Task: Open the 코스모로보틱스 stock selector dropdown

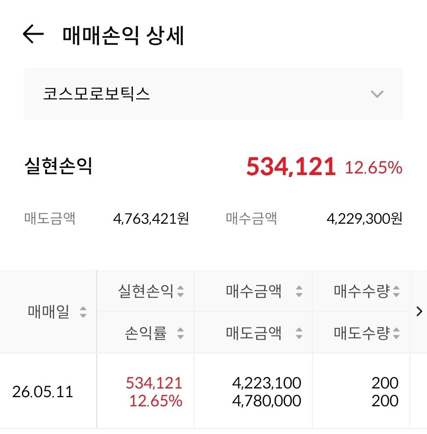Action: 213,94
